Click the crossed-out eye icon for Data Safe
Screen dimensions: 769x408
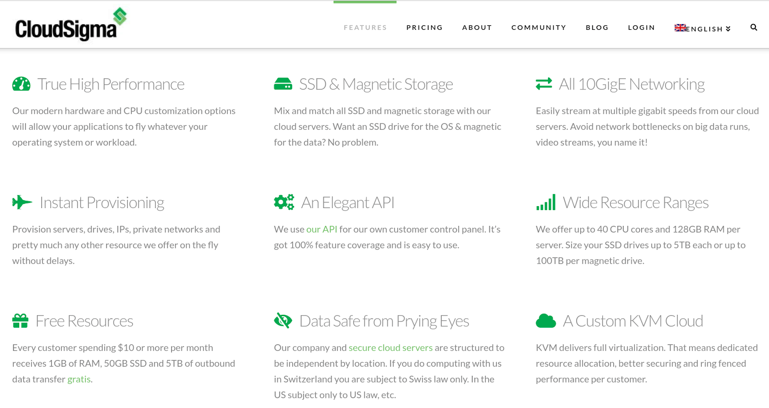(283, 321)
